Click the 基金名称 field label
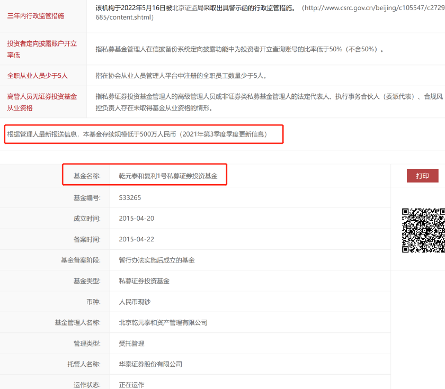445x389 pixels. click(87, 176)
